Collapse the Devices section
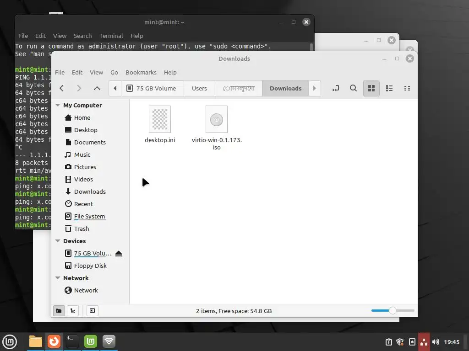The image size is (469, 351). point(58,241)
